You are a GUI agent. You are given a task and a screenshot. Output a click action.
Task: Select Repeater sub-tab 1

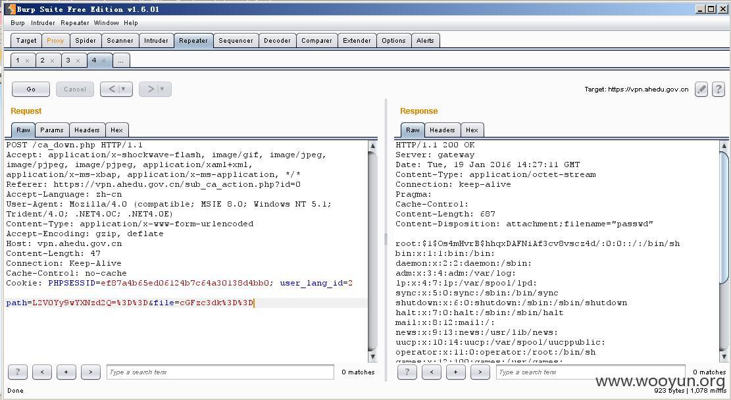click(18, 61)
